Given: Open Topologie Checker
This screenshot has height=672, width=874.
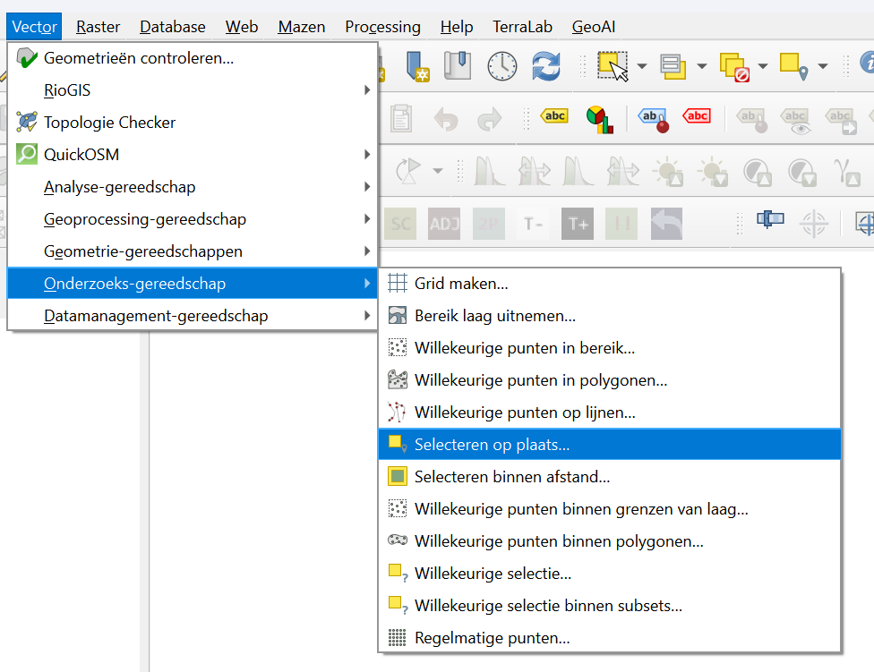Looking at the screenshot, I should point(193,123).
